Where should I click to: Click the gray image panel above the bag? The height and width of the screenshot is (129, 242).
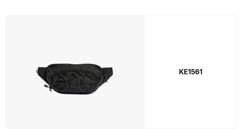pyautogui.click(x=75, y=39)
